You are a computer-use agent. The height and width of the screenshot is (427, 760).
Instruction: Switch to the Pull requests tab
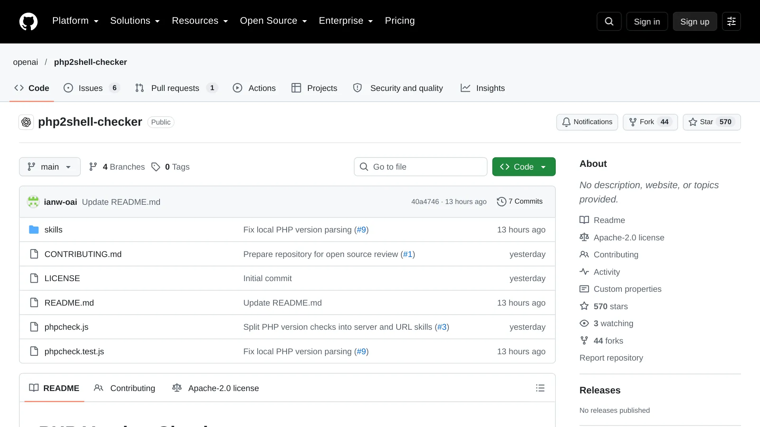click(x=177, y=88)
